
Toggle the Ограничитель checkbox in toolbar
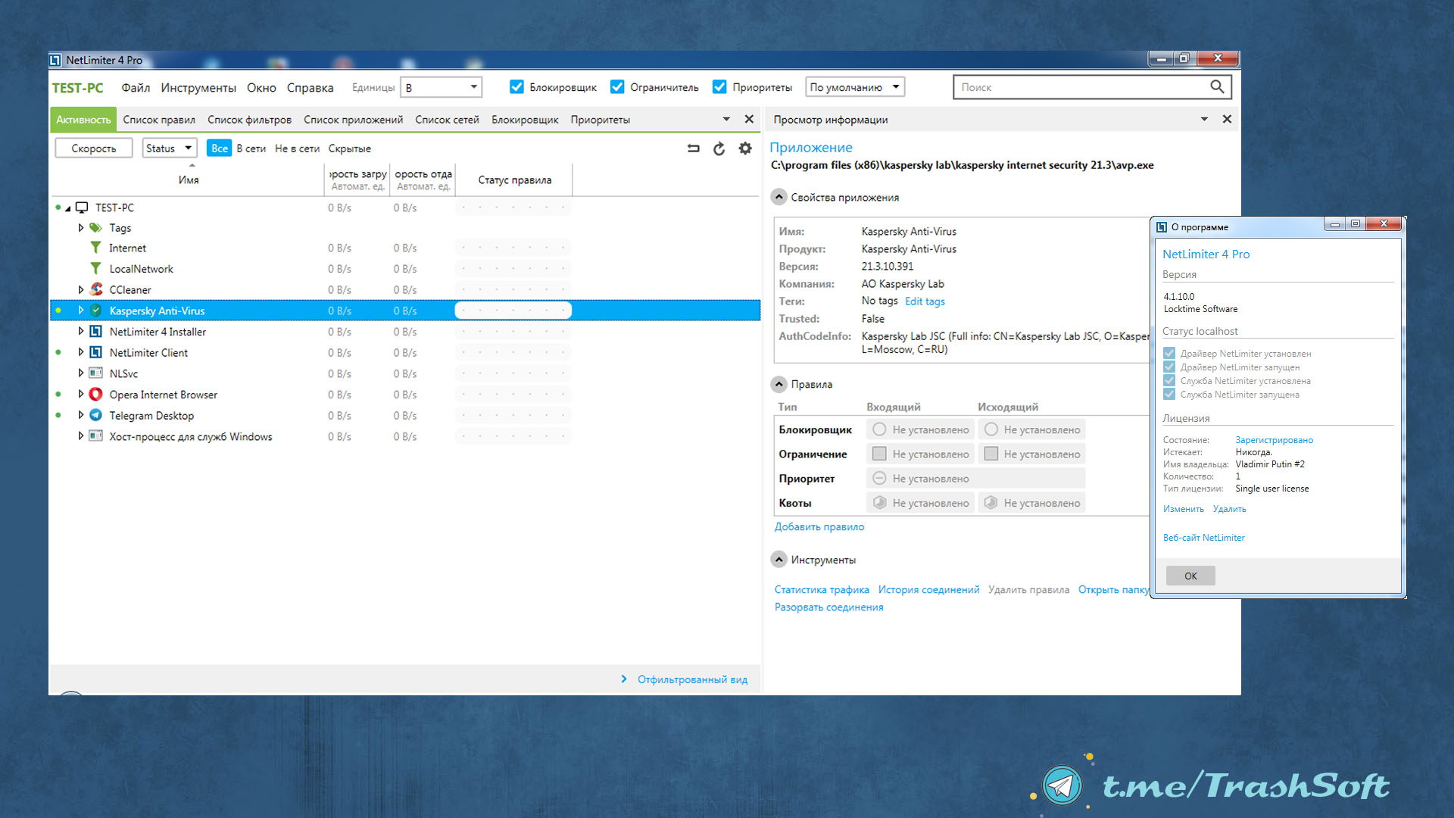click(x=616, y=88)
